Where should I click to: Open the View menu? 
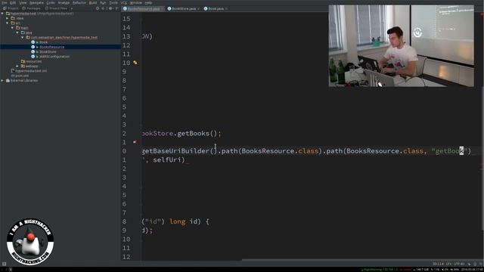(x=23, y=3)
